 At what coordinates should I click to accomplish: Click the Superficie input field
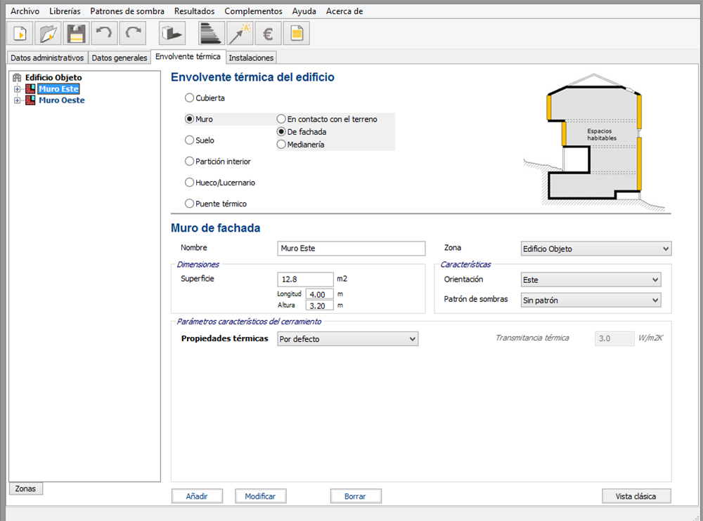click(x=305, y=279)
